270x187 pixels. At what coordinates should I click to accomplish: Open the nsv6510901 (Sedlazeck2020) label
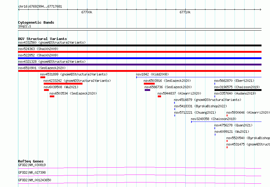pos(42,68)
